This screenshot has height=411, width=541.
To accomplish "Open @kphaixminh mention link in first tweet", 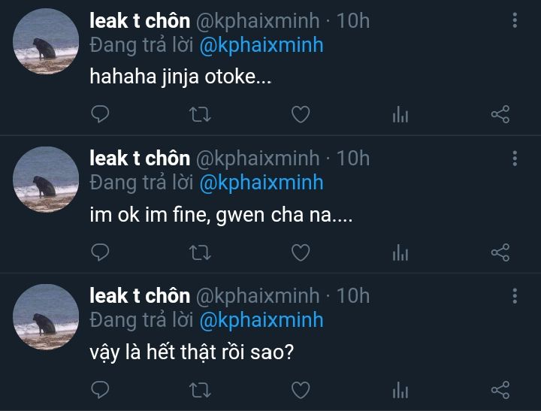I will click(x=261, y=45).
